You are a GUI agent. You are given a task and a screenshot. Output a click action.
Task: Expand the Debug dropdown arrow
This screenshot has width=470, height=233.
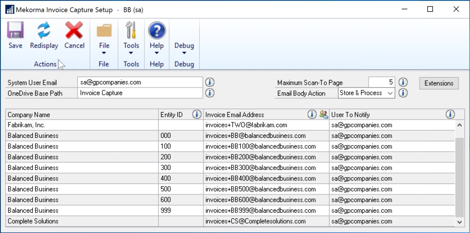[x=184, y=53]
